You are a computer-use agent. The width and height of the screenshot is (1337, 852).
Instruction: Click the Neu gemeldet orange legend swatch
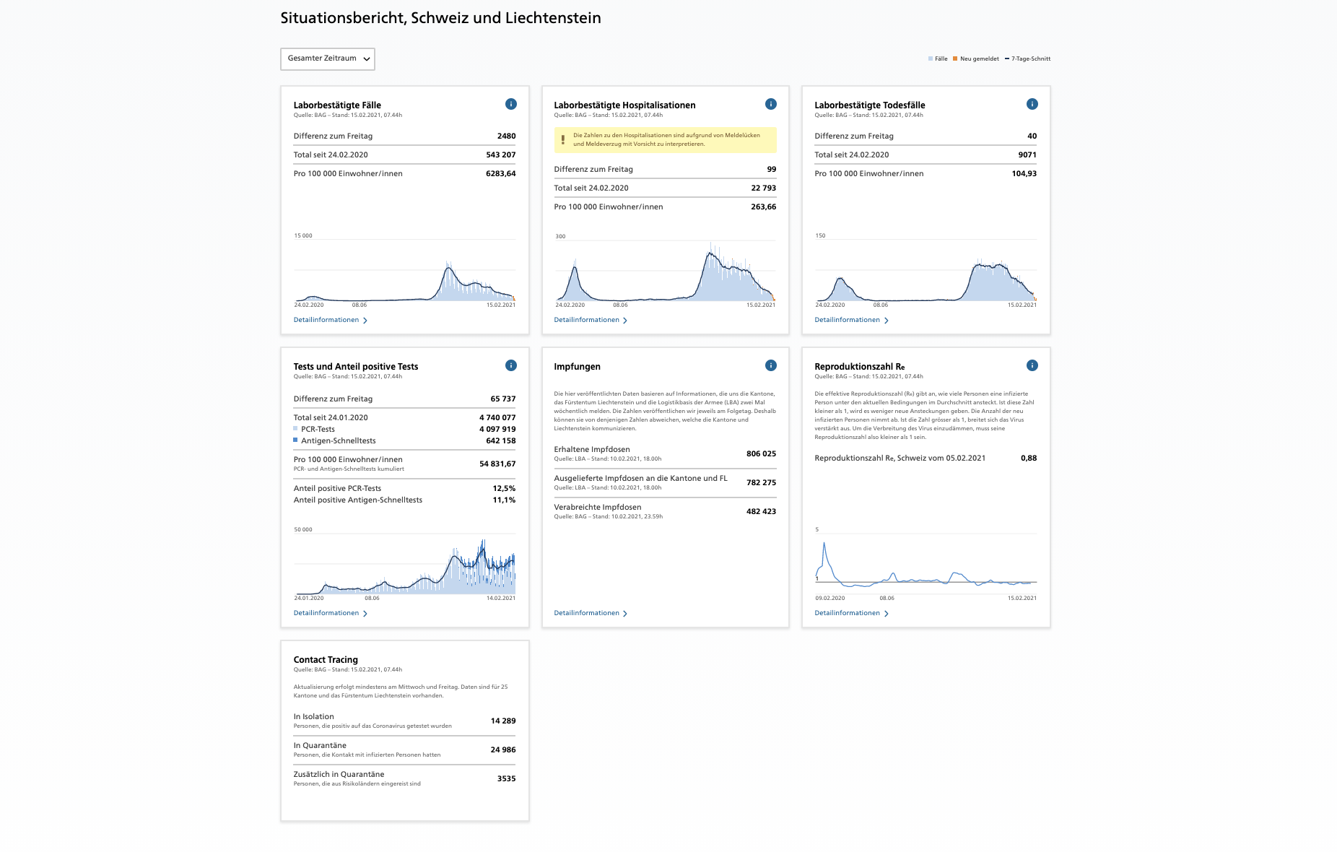955,59
